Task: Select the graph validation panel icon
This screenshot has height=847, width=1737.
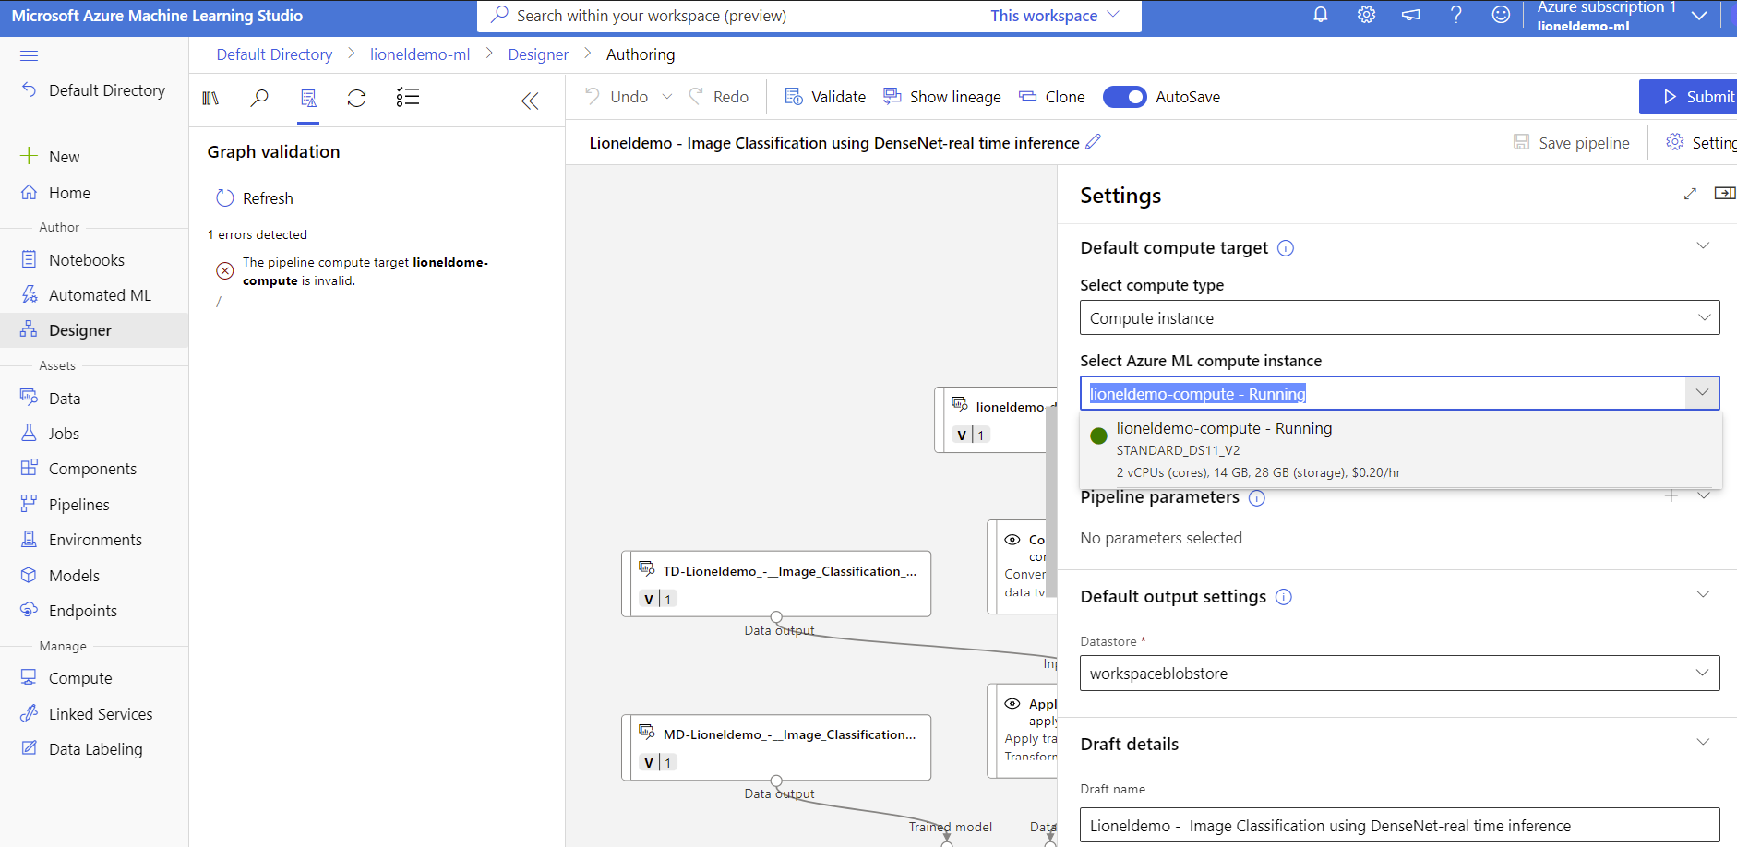Action: pyautogui.click(x=308, y=98)
